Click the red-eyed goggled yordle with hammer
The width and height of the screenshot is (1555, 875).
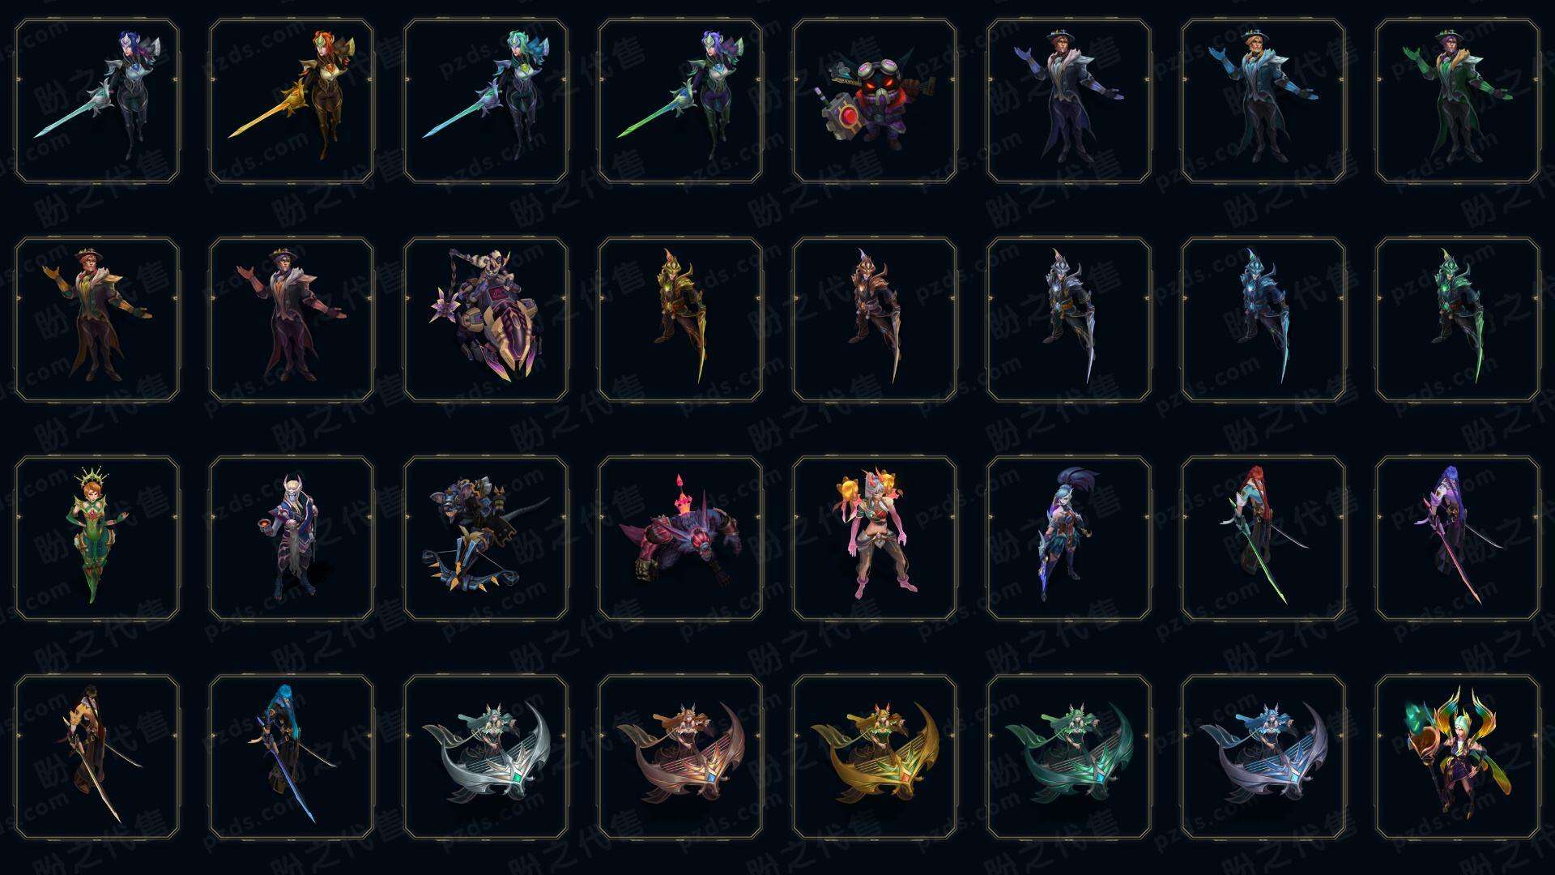click(x=875, y=101)
